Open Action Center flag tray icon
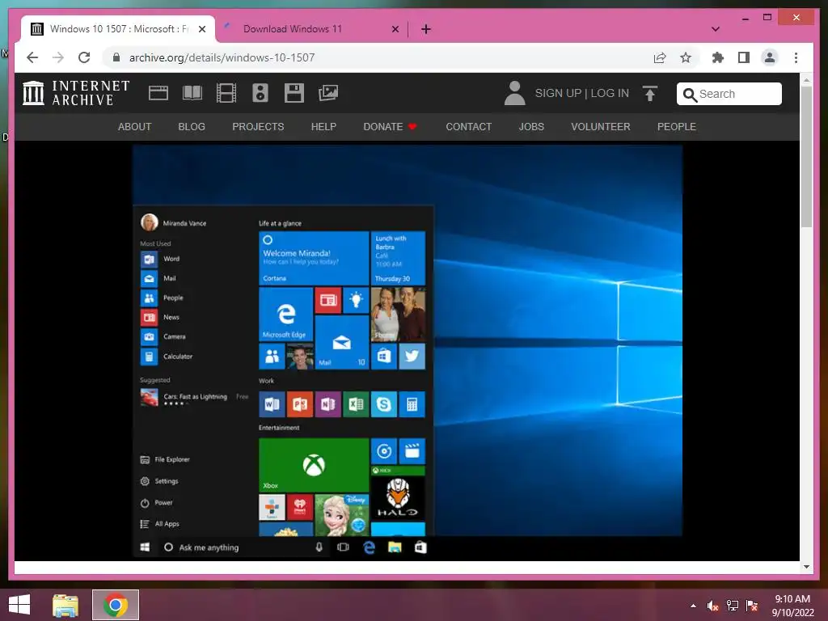This screenshot has width=828, height=621. click(752, 606)
